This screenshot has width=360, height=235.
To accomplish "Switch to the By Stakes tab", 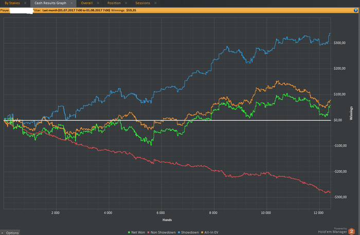I will click(x=12, y=3).
